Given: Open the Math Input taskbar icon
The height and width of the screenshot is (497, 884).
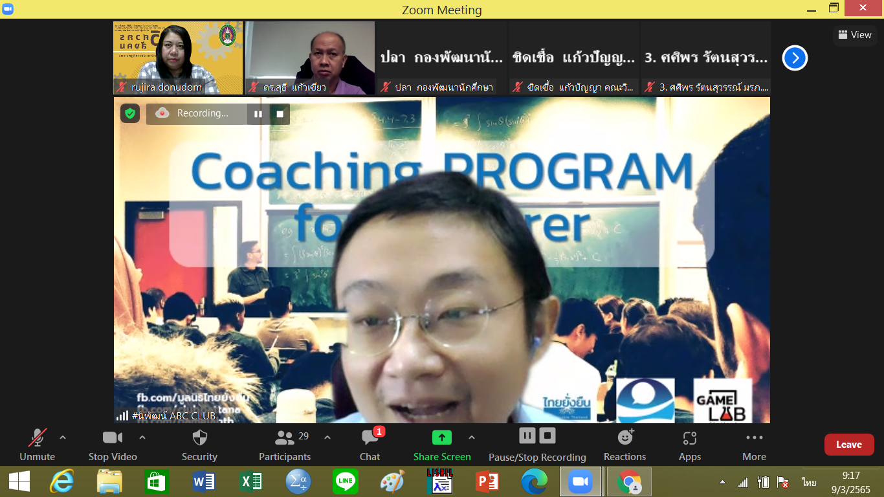Looking at the screenshot, I should coord(298,481).
